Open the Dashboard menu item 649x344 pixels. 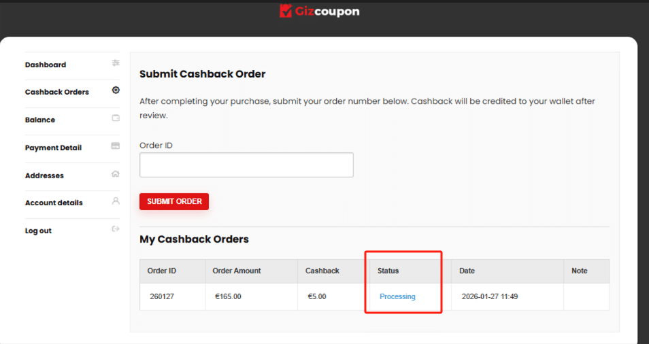46,65
